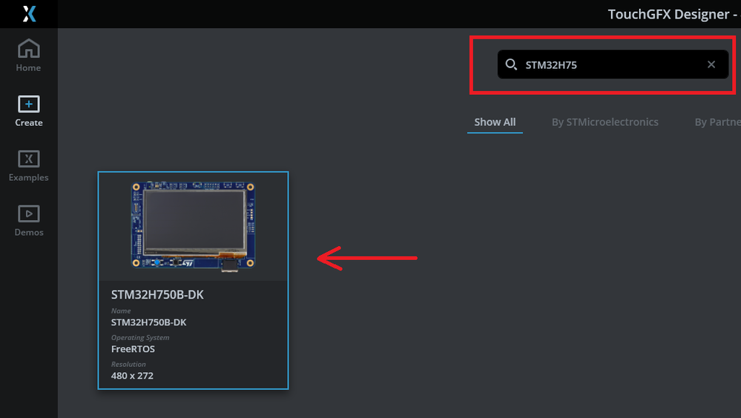Select the Create sidebar icon
The height and width of the screenshot is (418, 741).
[x=28, y=104]
